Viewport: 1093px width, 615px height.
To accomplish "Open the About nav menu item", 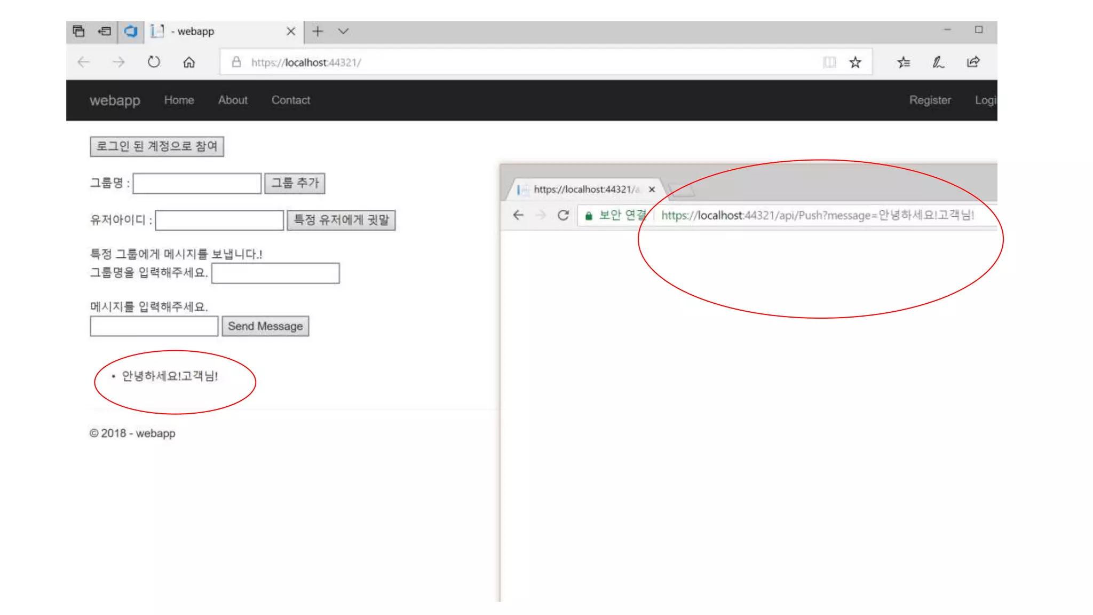I will tap(233, 100).
